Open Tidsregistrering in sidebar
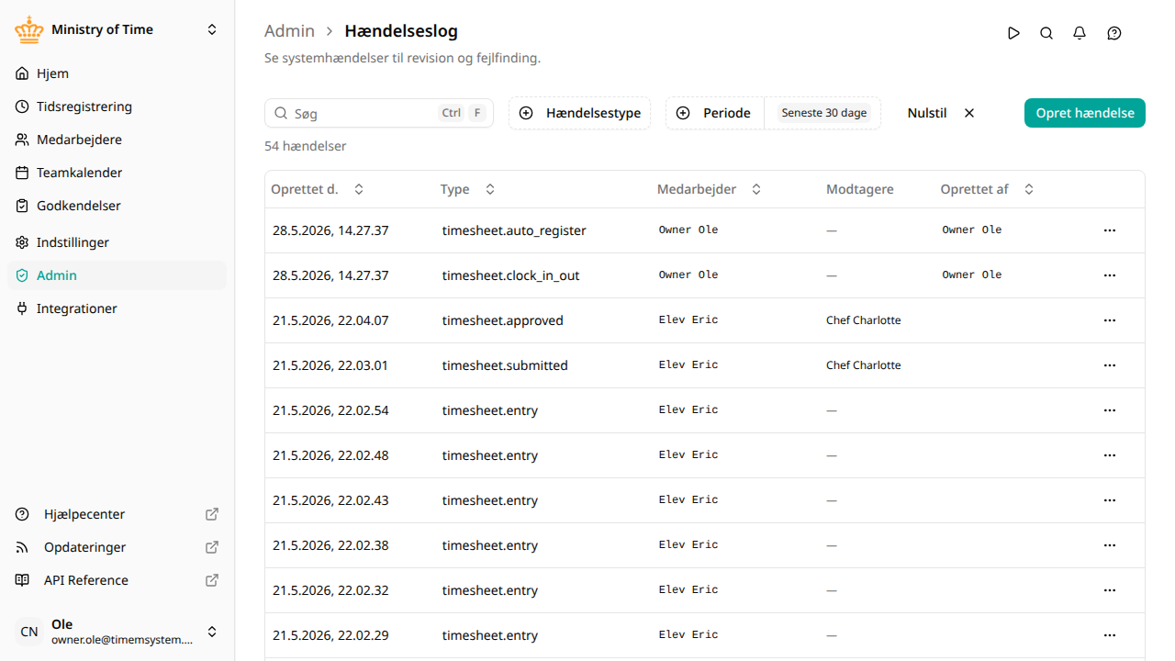 tap(117, 106)
